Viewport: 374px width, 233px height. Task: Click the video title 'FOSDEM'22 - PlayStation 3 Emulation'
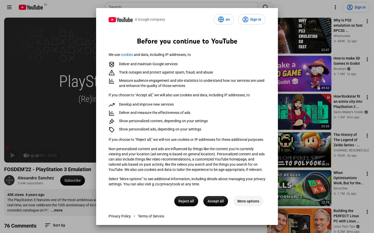click(x=48, y=169)
